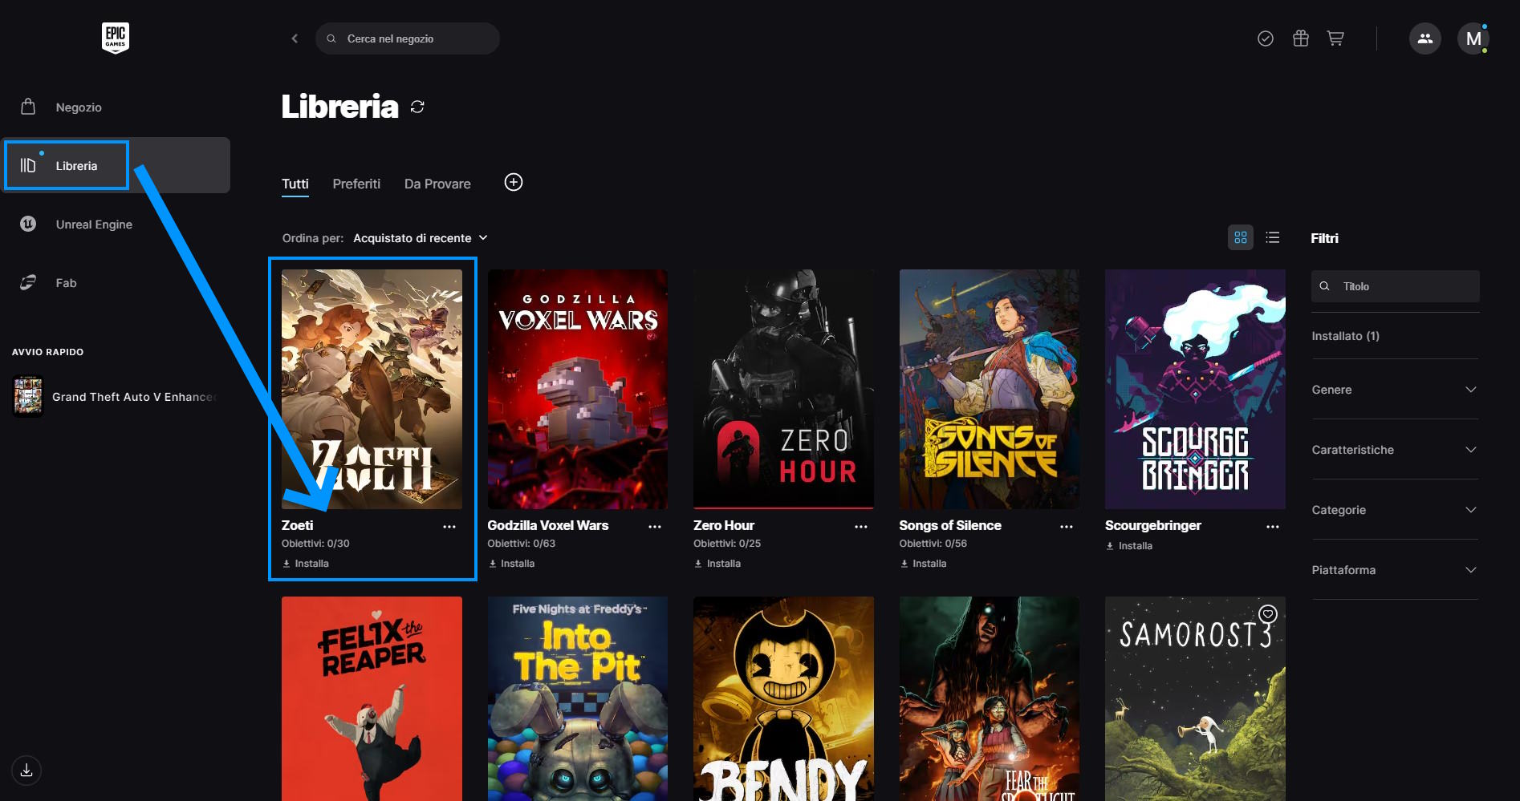This screenshot has width=1520, height=801.
Task: Filter by Installato (1)
Action: pyautogui.click(x=1345, y=336)
